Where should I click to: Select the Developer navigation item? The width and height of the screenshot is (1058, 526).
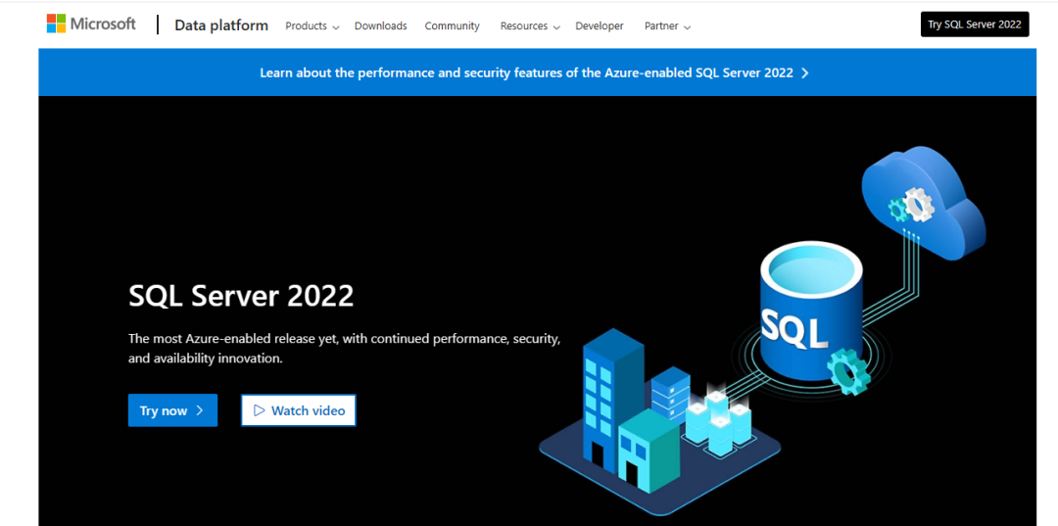[x=601, y=26]
